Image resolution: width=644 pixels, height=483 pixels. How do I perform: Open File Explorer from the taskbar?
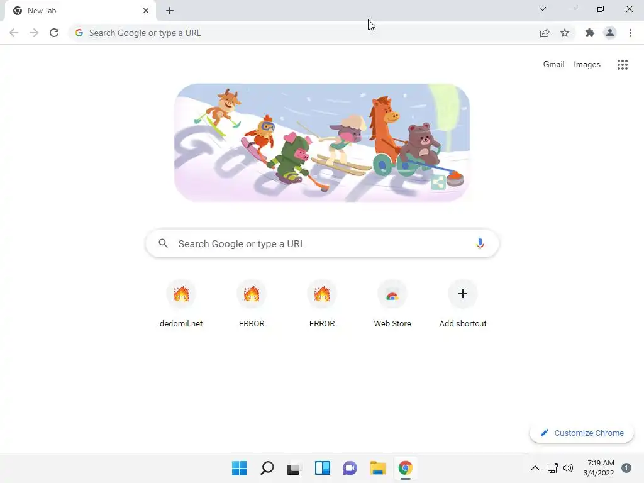[x=378, y=468]
